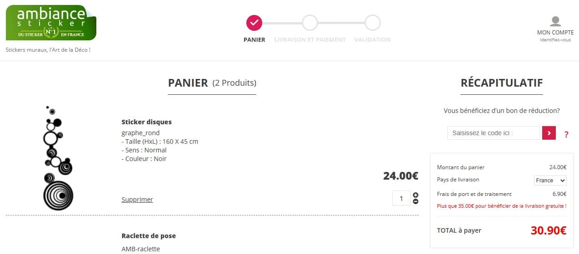Decrease Sticker disques quantity with minus icon
The height and width of the screenshot is (254, 579).
[415, 201]
